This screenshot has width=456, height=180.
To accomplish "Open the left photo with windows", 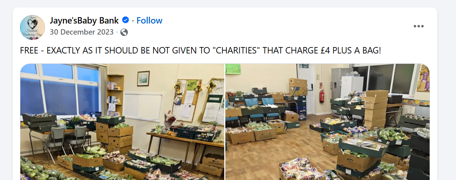I will (122, 122).
